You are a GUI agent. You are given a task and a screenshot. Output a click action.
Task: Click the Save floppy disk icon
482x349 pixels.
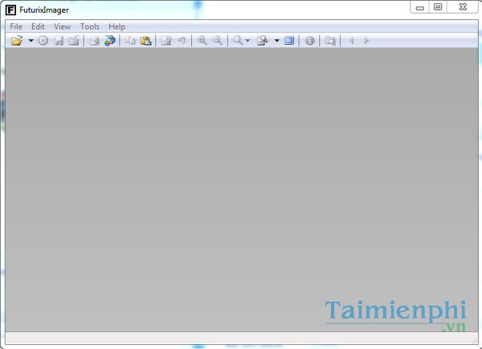[59, 41]
